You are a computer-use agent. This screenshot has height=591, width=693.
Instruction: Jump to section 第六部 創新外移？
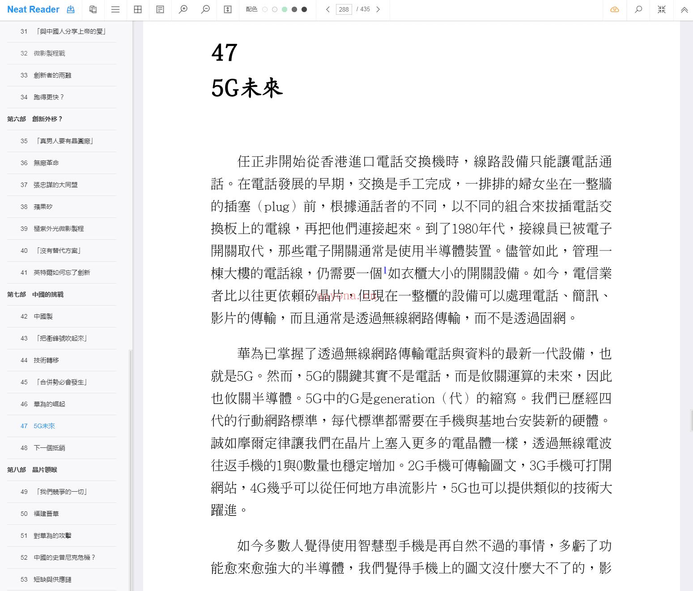[62, 119]
